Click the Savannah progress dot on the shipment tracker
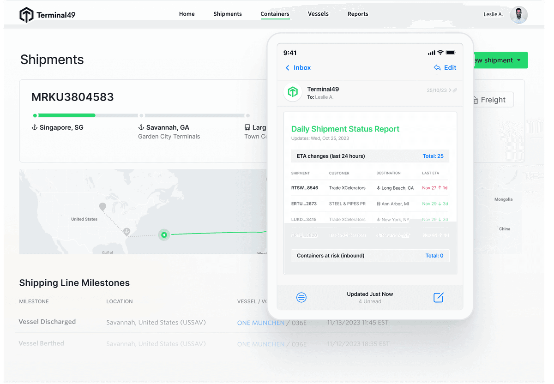Viewport: 554px width, 384px height. click(x=141, y=115)
